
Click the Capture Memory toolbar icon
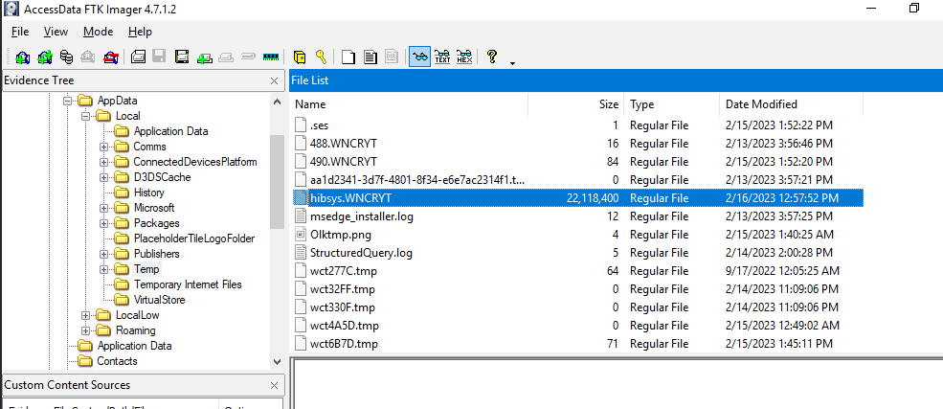270,57
